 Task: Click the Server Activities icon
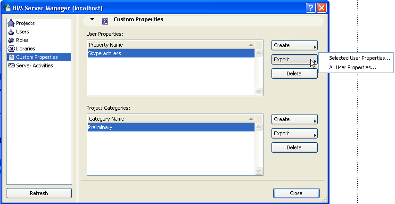click(x=11, y=65)
